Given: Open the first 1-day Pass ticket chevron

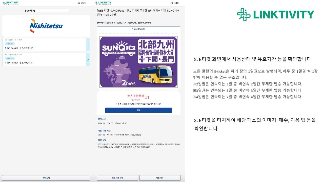Looking at the screenshot, I should point(88,45).
